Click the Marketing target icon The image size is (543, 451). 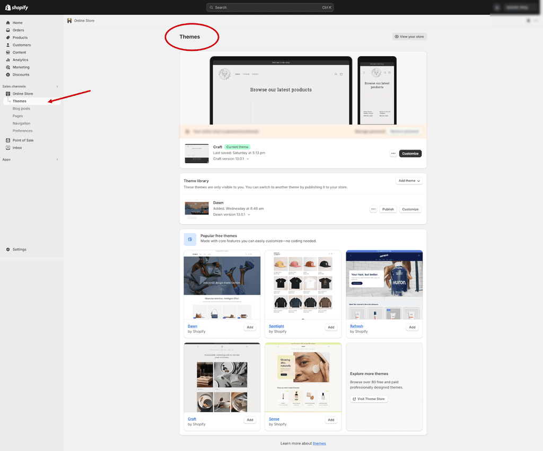tap(8, 67)
